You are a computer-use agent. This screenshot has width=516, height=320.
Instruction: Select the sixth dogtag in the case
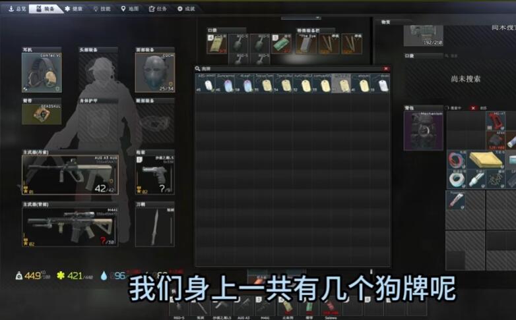pos(302,83)
